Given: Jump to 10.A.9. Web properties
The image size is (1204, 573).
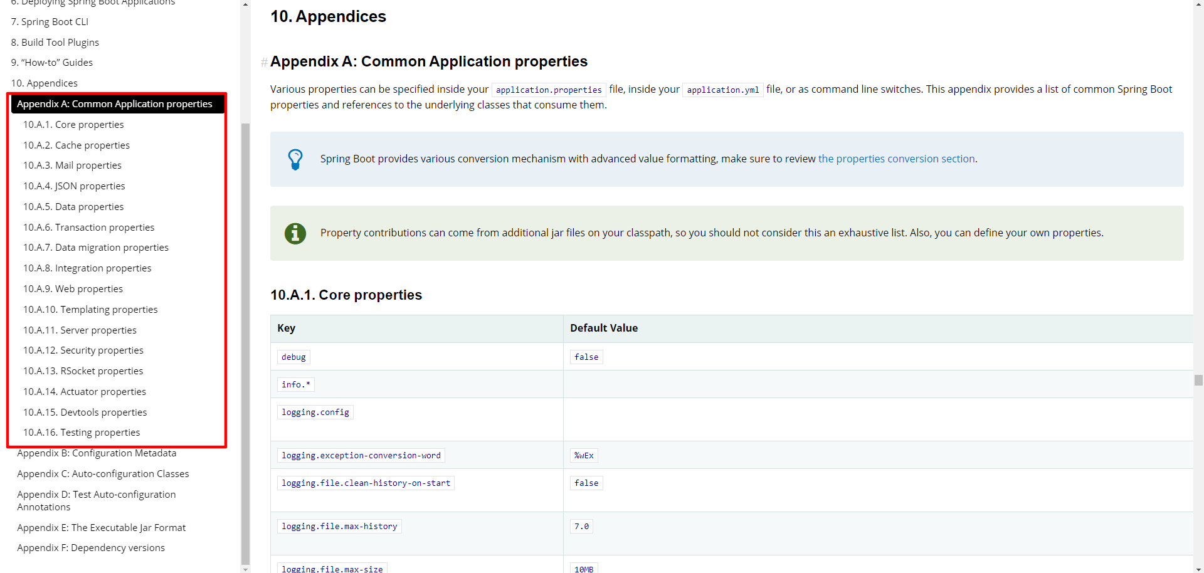Looking at the screenshot, I should pyautogui.click(x=73, y=289).
